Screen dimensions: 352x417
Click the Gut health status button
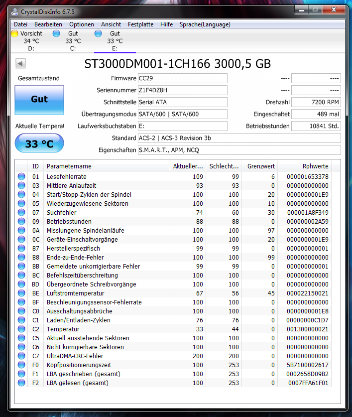tap(39, 100)
